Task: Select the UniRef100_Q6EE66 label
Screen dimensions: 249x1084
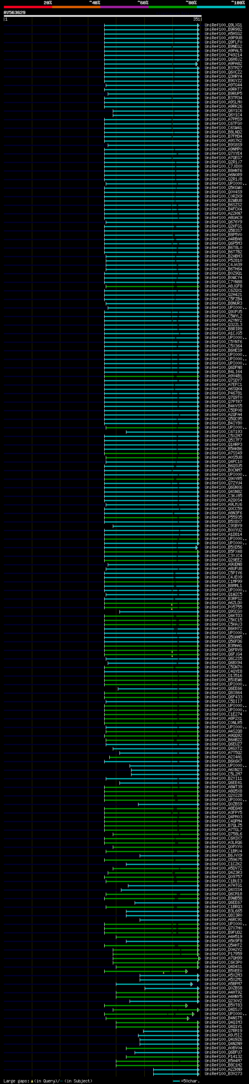Action: (x=223, y=688)
